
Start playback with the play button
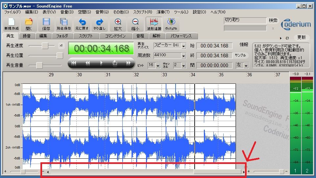(101, 63)
